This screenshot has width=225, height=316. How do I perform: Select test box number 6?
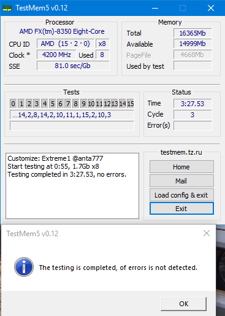[x=60, y=104]
